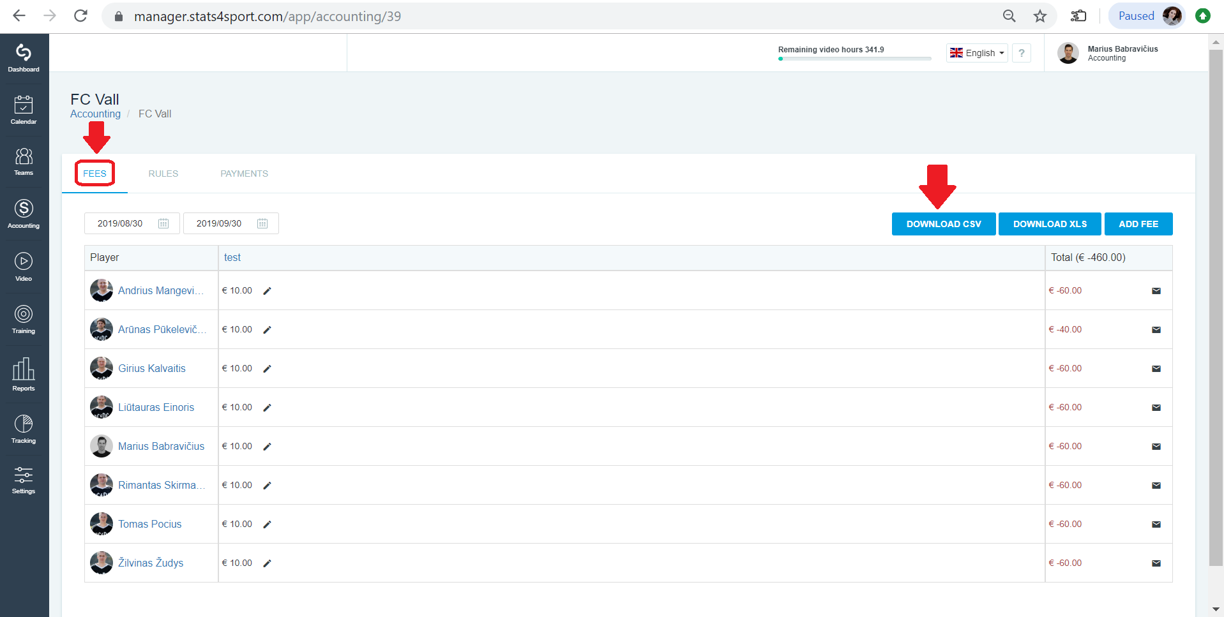
Task: Open Girius Kalvaitis player link
Action: click(x=152, y=368)
